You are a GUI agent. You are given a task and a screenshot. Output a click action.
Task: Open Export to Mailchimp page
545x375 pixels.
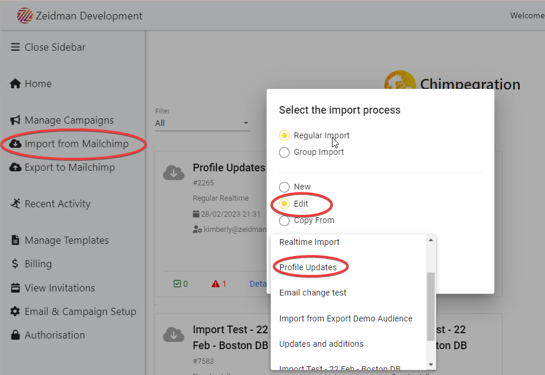click(x=69, y=168)
